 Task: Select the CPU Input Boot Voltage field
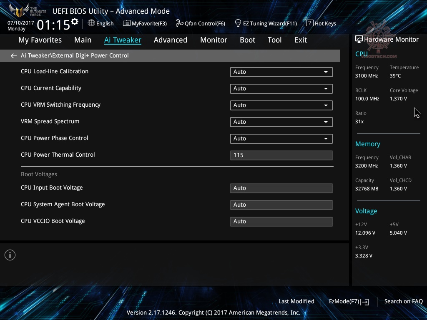click(281, 188)
